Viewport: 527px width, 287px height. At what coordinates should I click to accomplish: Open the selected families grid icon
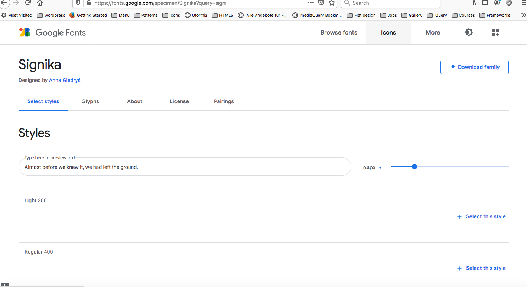point(495,32)
